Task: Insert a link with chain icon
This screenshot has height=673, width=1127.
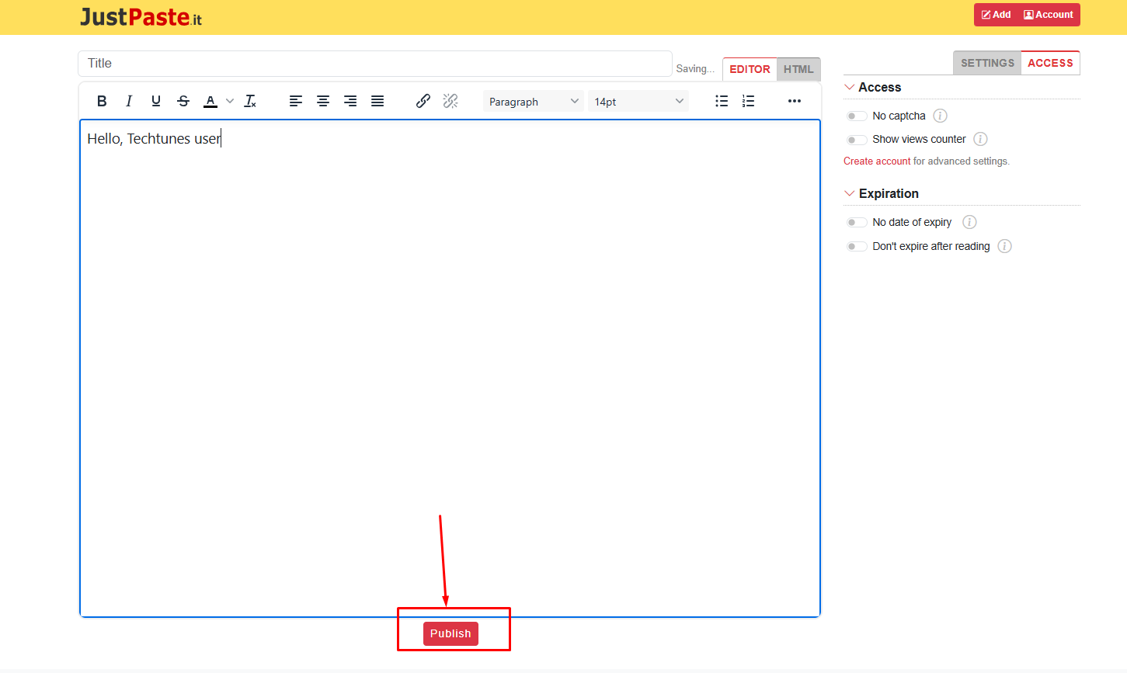Action: coord(423,101)
